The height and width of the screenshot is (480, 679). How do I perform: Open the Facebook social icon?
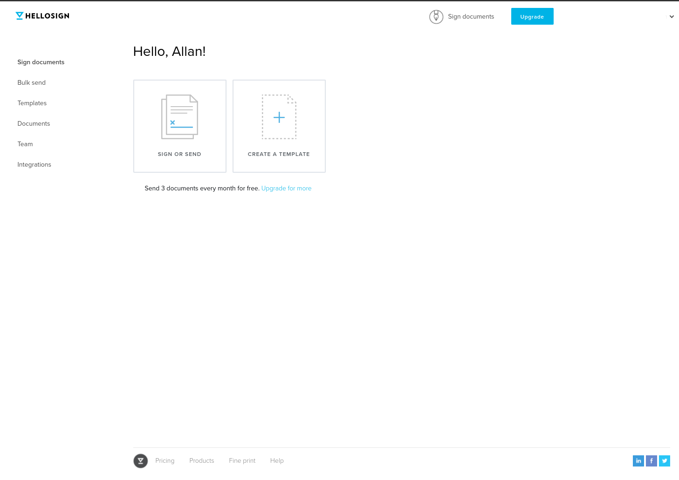[x=652, y=461]
